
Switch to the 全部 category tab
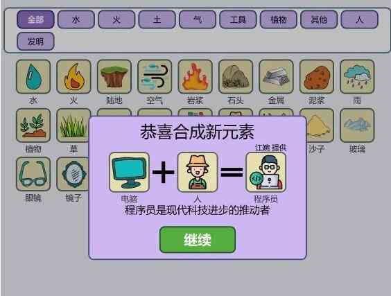[x=35, y=19]
